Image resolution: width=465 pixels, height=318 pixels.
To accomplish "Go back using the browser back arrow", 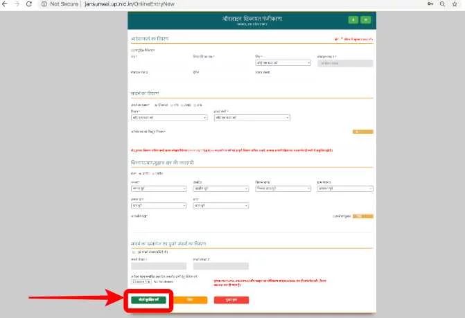I will click(x=5, y=4).
